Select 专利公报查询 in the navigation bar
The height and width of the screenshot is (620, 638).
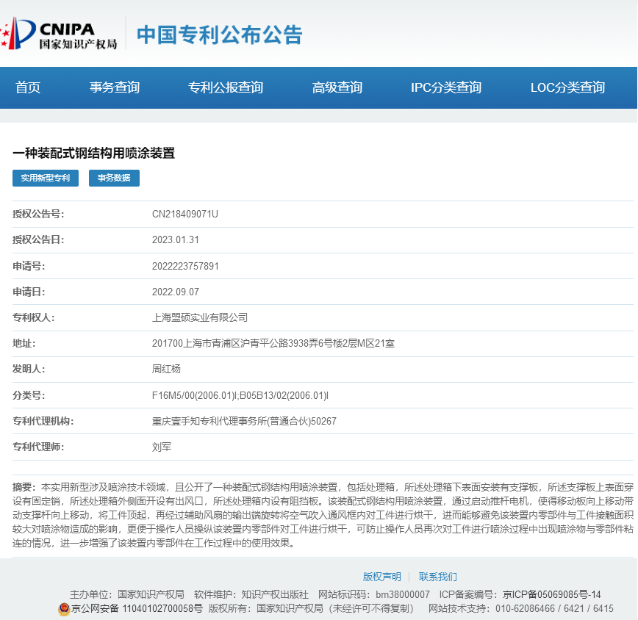click(226, 87)
